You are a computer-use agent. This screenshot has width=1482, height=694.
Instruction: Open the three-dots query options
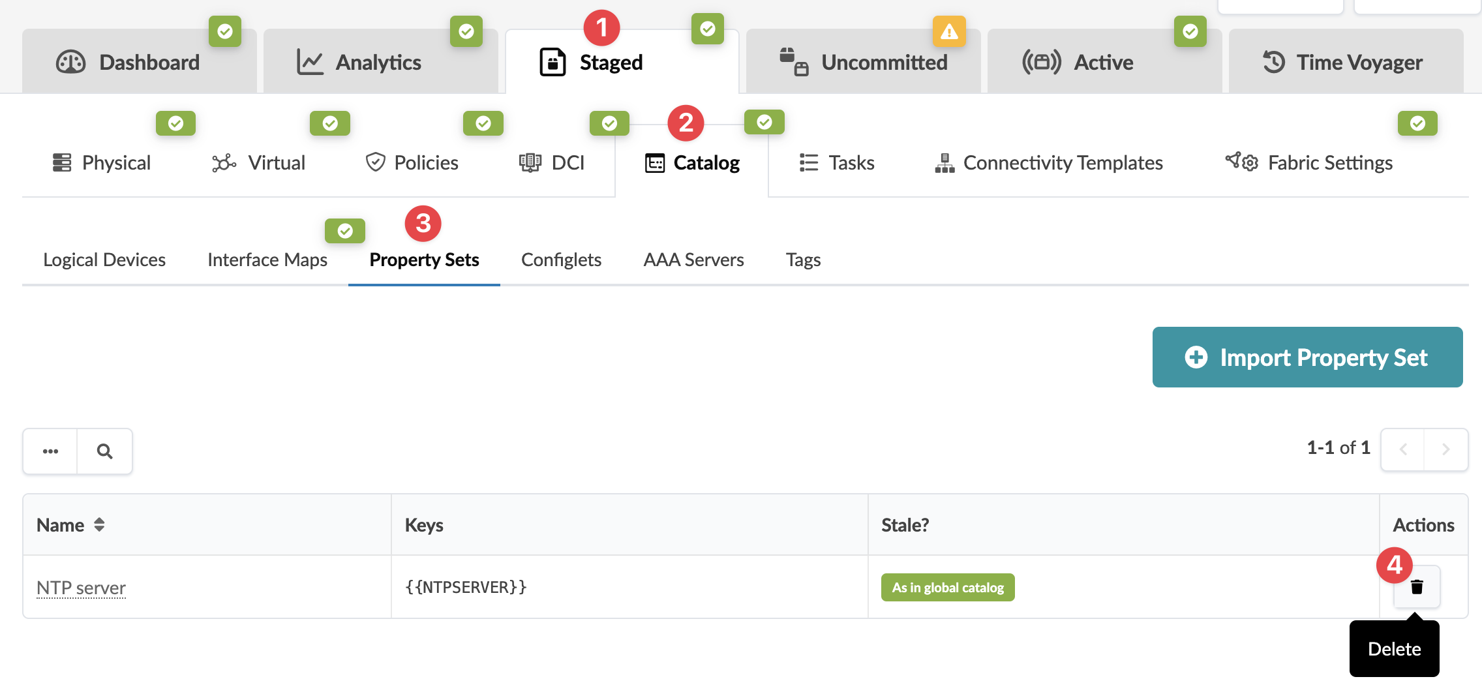(x=50, y=451)
